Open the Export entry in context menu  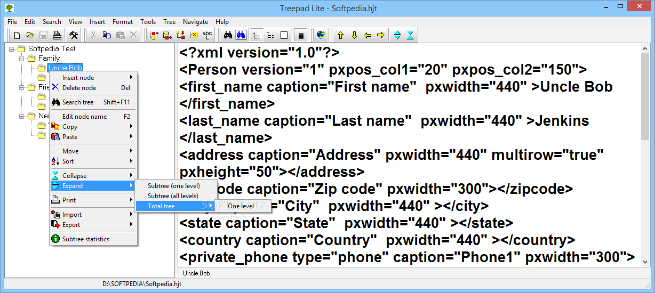(93, 225)
